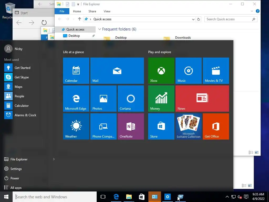Switch File Explorer to large icons view
This screenshot has height=202, width=269.
(x=257, y=152)
